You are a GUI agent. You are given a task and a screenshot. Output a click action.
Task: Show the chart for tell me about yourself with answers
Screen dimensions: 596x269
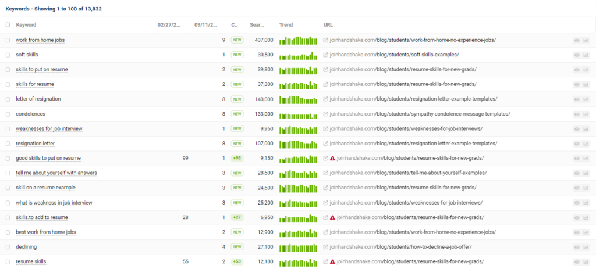[x=586, y=173]
